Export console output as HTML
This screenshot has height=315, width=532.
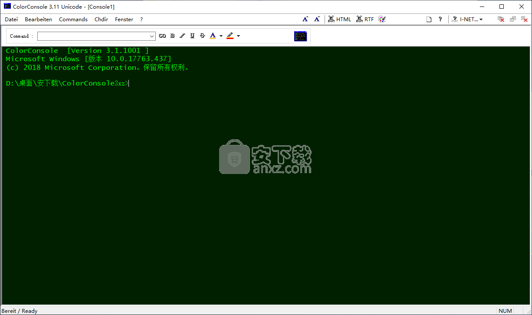coord(340,19)
